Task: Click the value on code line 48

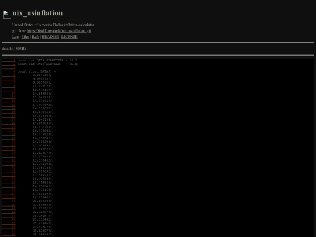Action: pyautogui.click(x=43, y=235)
